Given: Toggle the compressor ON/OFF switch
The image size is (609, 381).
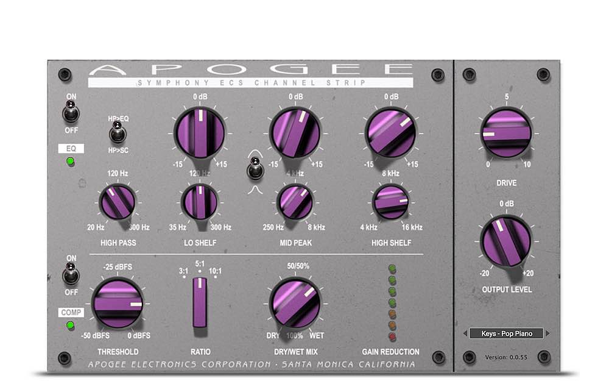Looking at the screenshot, I should [71, 274].
